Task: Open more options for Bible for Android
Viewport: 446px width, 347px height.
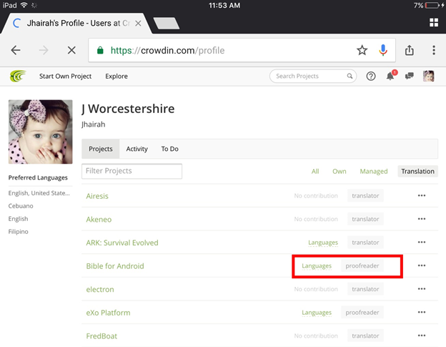Action: click(422, 265)
